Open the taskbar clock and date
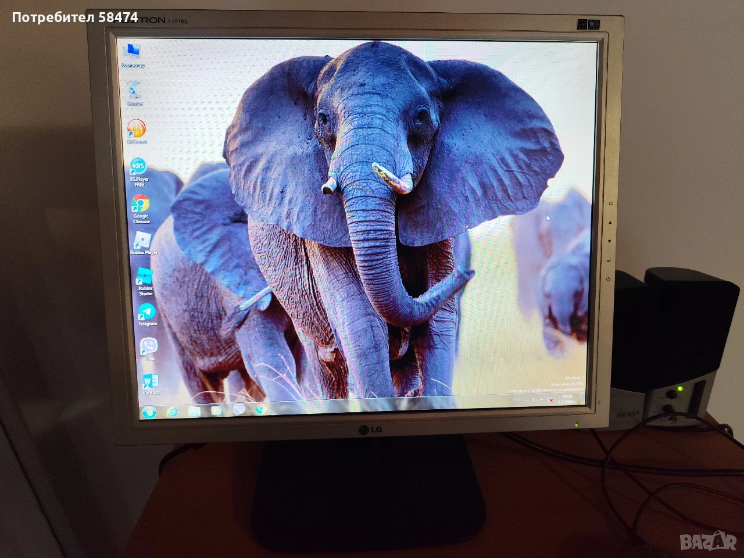The image size is (744, 558). [566, 399]
